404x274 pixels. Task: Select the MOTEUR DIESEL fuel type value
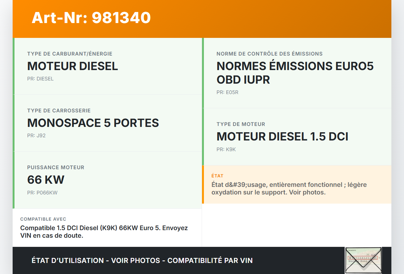[73, 66]
